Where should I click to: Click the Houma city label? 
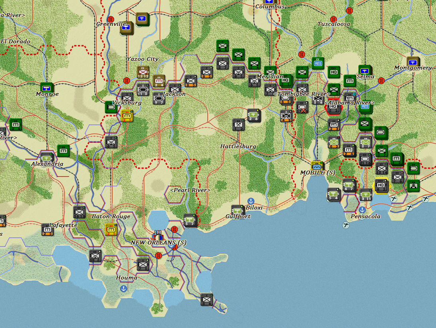[x=127, y=278]
